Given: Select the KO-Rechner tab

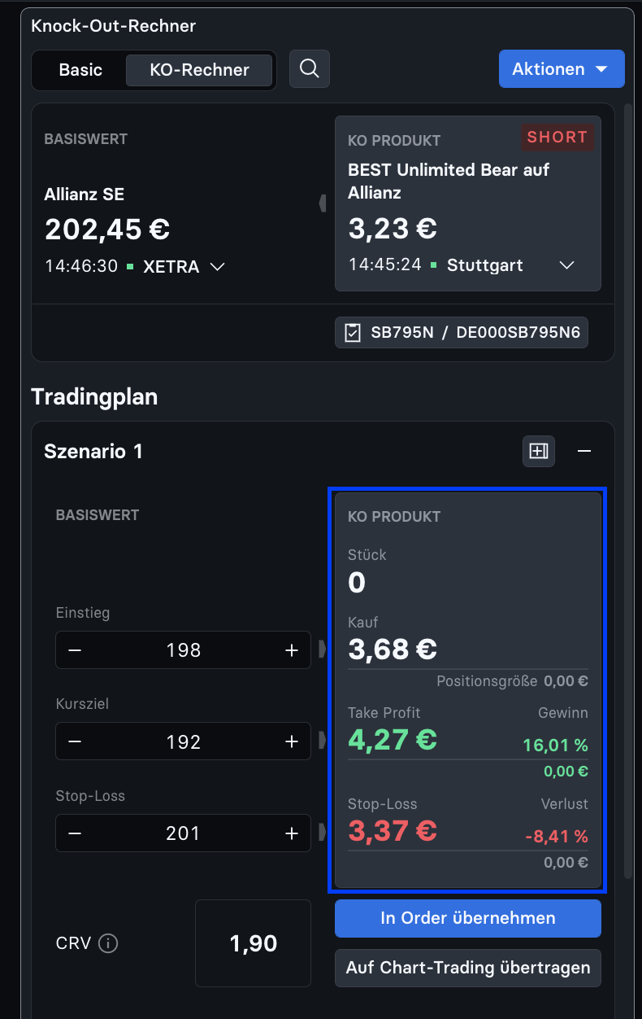Looking at the screenshot, I should pos(199,70).
